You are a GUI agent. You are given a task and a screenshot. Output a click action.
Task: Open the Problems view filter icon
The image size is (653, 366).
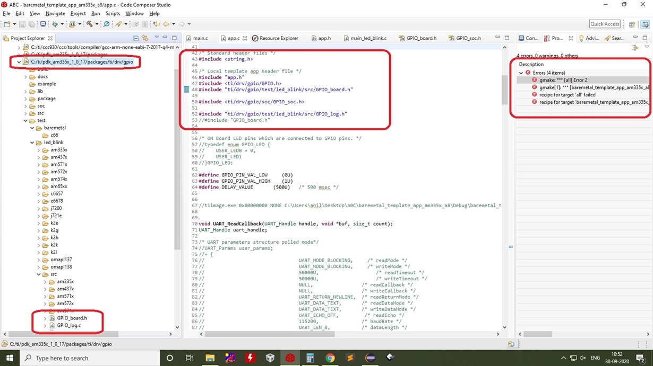click(x=635, y=48)
